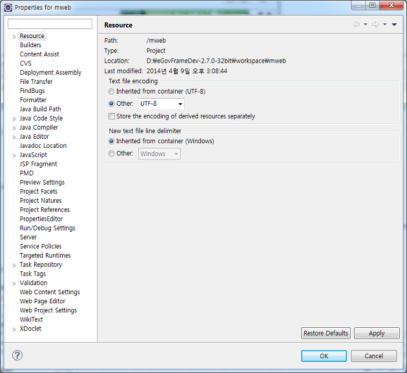Click the filter text input field

pos(50,24)
